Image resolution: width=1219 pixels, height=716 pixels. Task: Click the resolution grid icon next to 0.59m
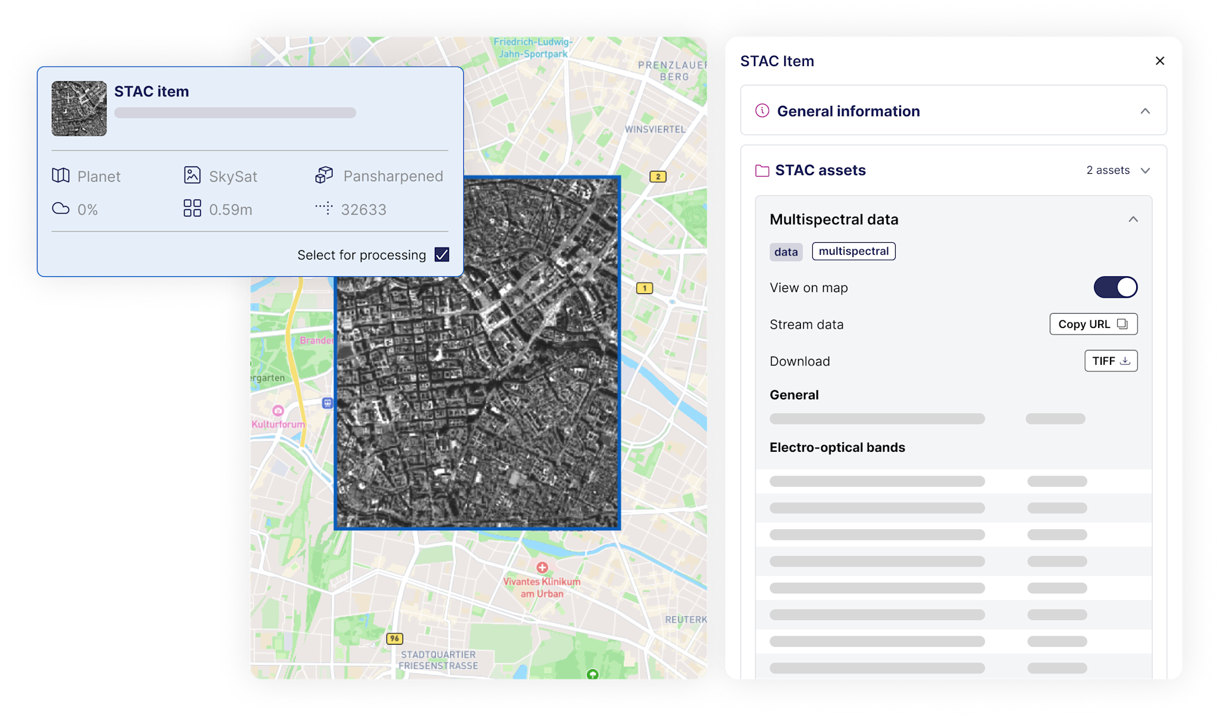point(192,208)
